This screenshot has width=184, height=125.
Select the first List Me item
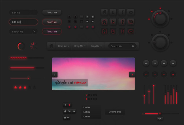pyautogui.click(x=91, y=107)
